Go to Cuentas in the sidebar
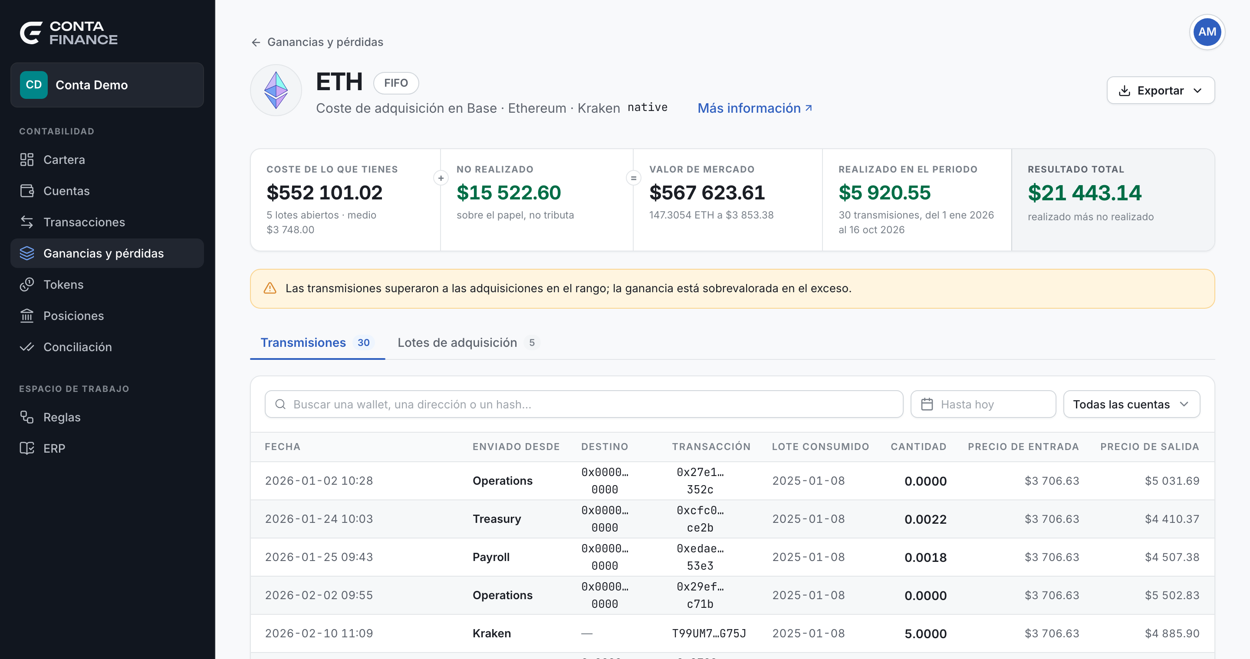This screenshot has width=1250, height=659. (107, 191)
